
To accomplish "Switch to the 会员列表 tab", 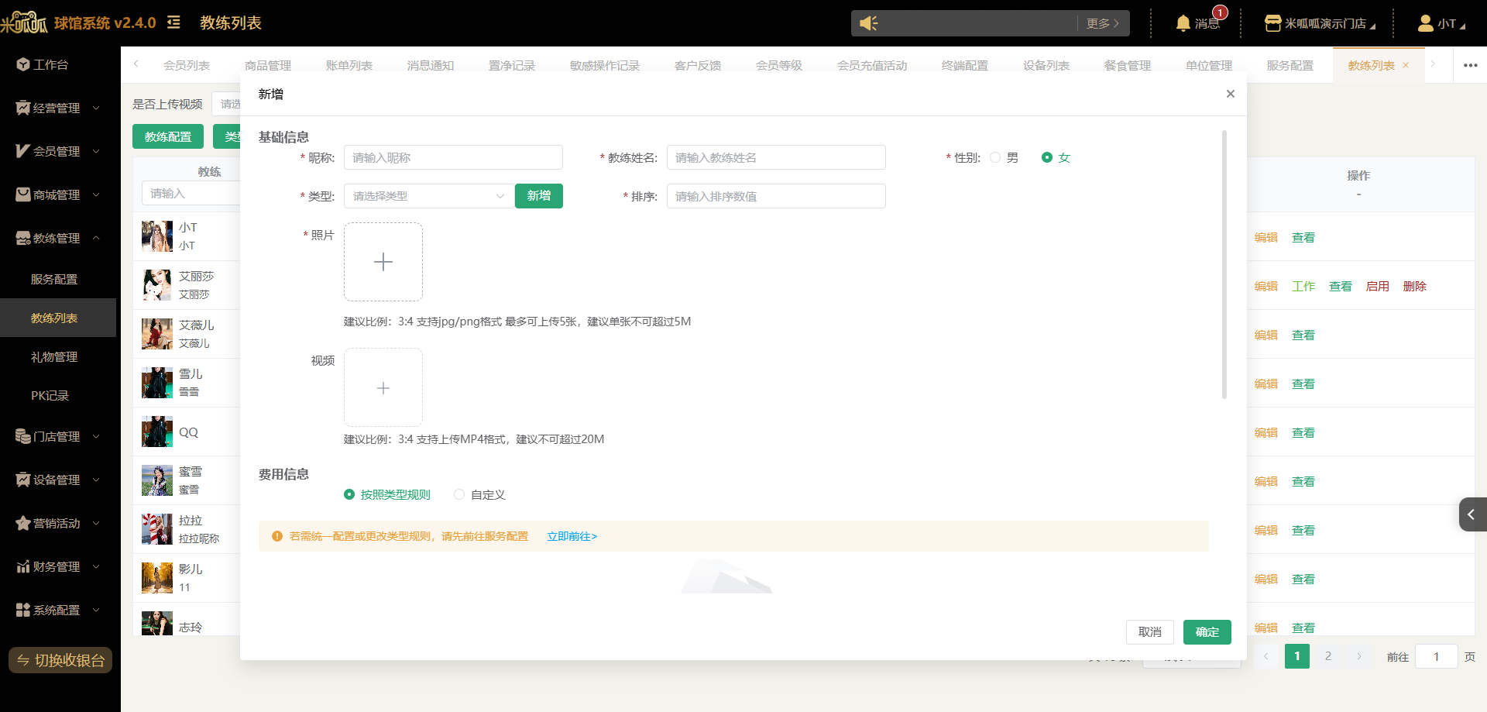I will click(x=187, y=65).
